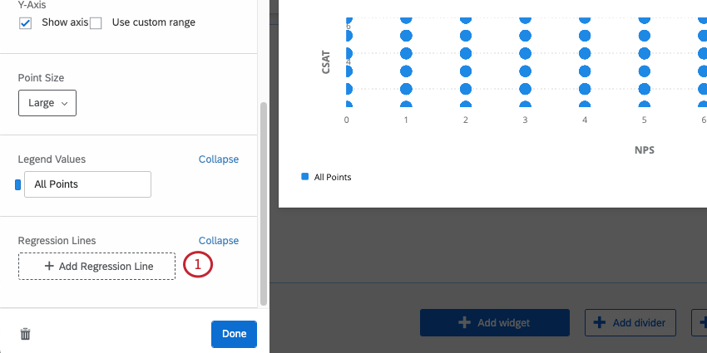
Task: Click the trash delete icon
Action: click(25, 334)
